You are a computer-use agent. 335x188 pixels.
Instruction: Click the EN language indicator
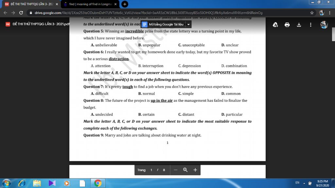click(x=297, y=182)
